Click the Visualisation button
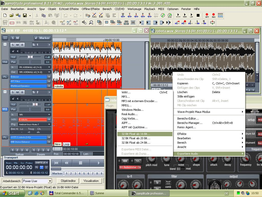This screenshot has height=197, width=262. click(91, 181)
